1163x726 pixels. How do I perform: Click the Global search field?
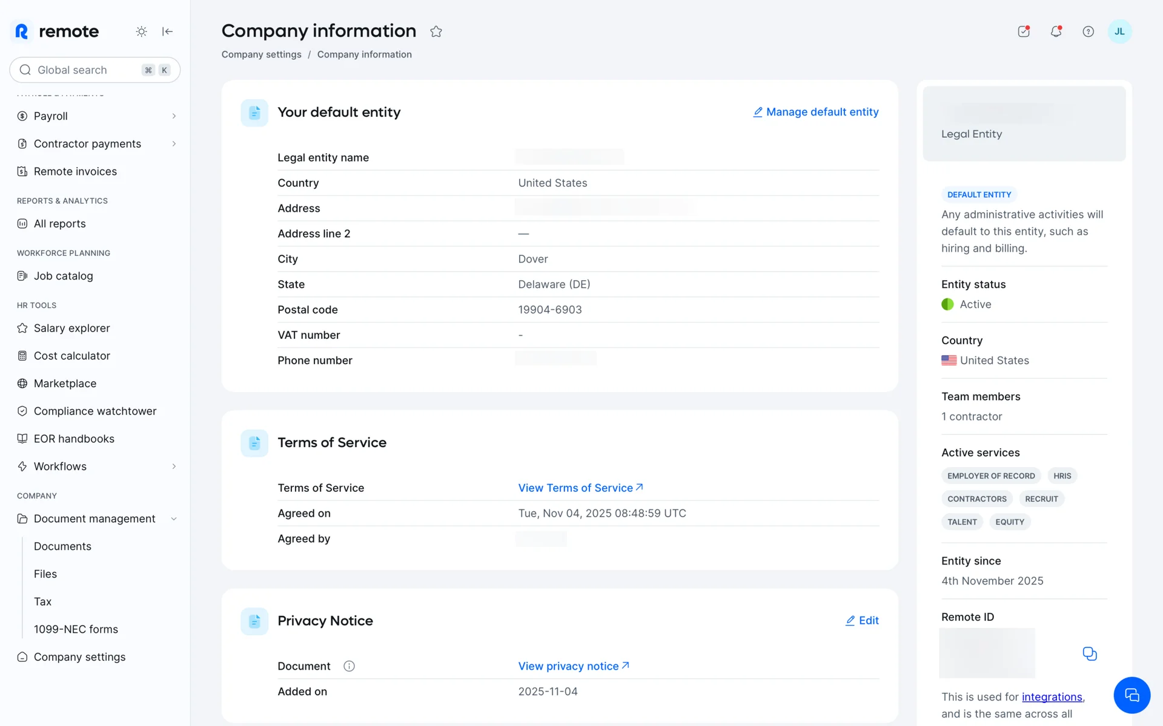[x=85, y=70]
